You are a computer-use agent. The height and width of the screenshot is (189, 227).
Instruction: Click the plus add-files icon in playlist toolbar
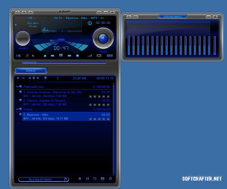tap(18, 78)
